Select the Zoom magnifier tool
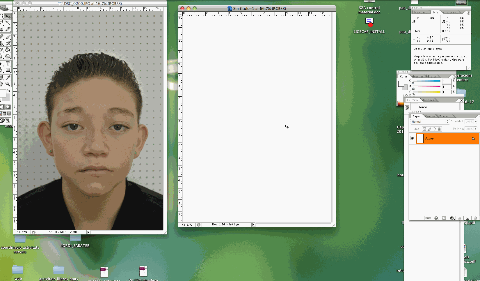The width and height of the screenshot is (480, 281). click(8, 84)
